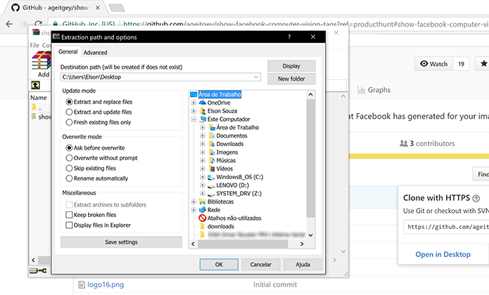Click the Músicas folder icon

[x=212, y=160]
